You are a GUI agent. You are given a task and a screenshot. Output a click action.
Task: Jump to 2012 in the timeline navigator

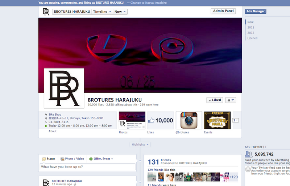pos(251,33)
